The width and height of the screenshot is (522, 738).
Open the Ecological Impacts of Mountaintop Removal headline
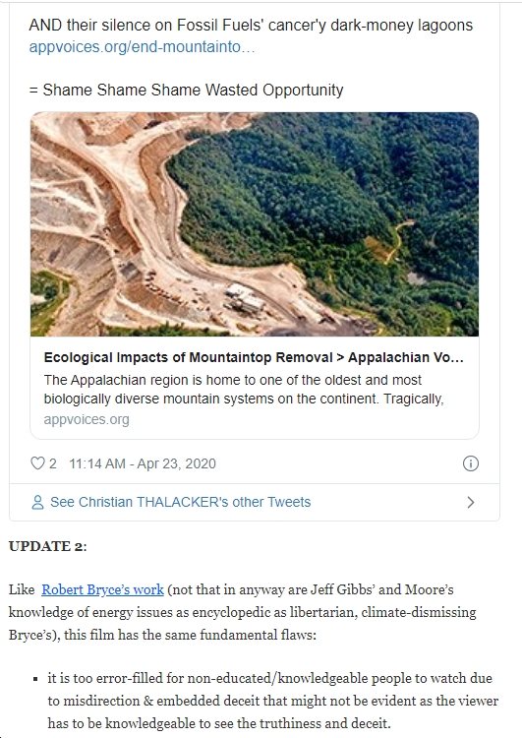click(254, 357)
